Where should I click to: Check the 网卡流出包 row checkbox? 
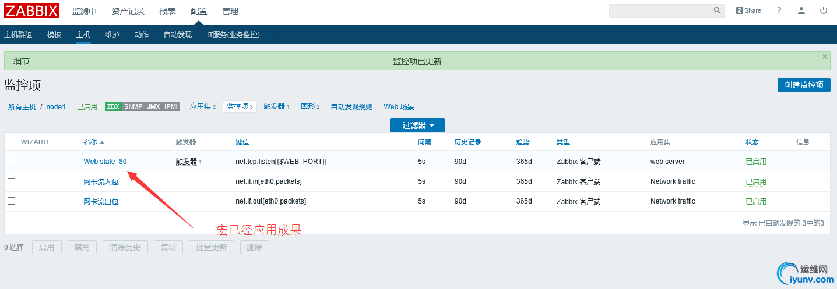pyautogui.click(x=11, y=201)
